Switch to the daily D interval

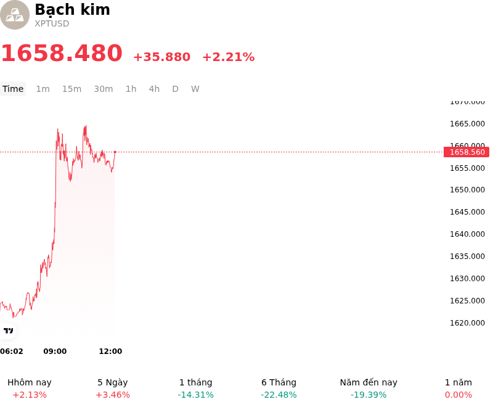click(x=175, y=89)
